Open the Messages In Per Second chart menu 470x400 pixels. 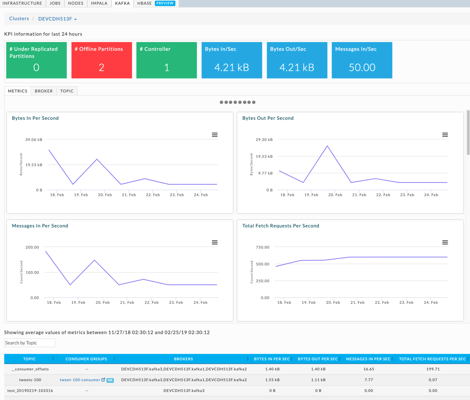[215, 242]
